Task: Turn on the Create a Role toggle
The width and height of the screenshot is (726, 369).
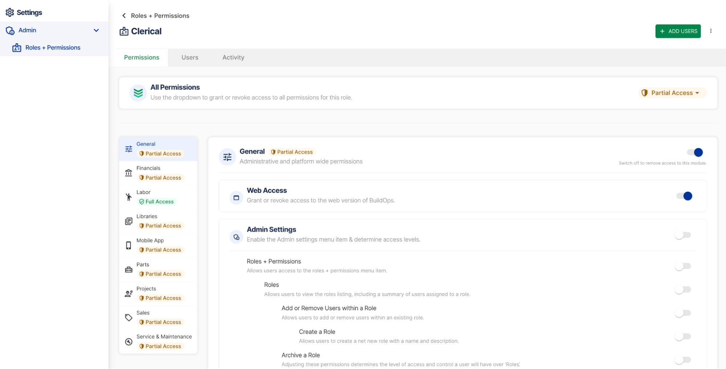Action: pyautogui.click(x=683, y=336)
